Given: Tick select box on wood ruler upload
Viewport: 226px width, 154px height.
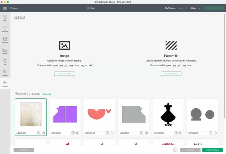Looking at the screenshot, I should coord(39,133).
